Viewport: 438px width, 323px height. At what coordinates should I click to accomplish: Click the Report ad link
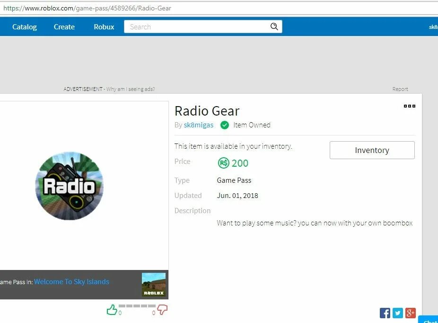(400, 89)
